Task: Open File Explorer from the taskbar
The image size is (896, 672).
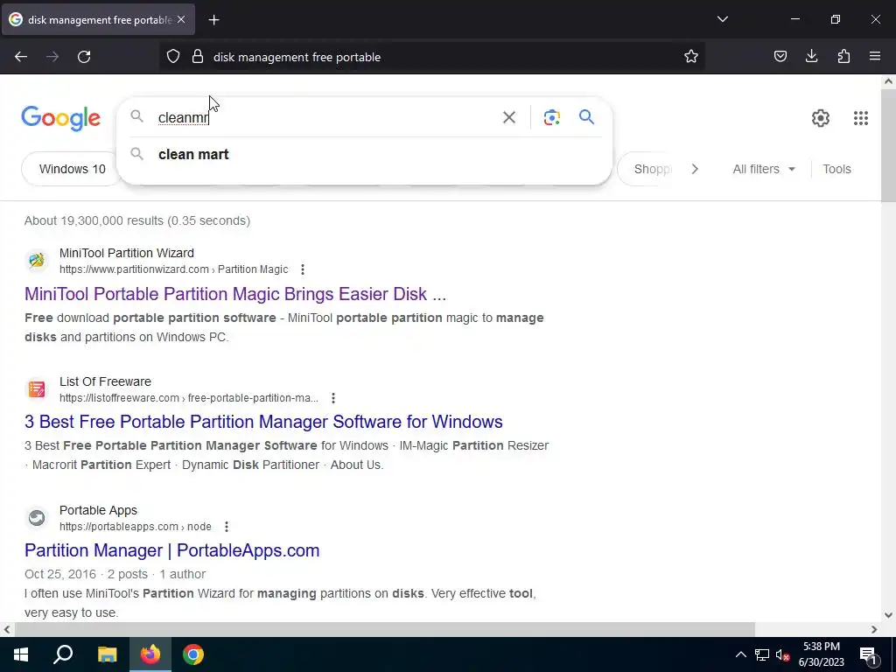Action: [x=107, y=654]
